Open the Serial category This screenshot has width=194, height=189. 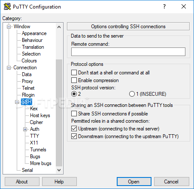pyautogui.click(x=27, y=170)
